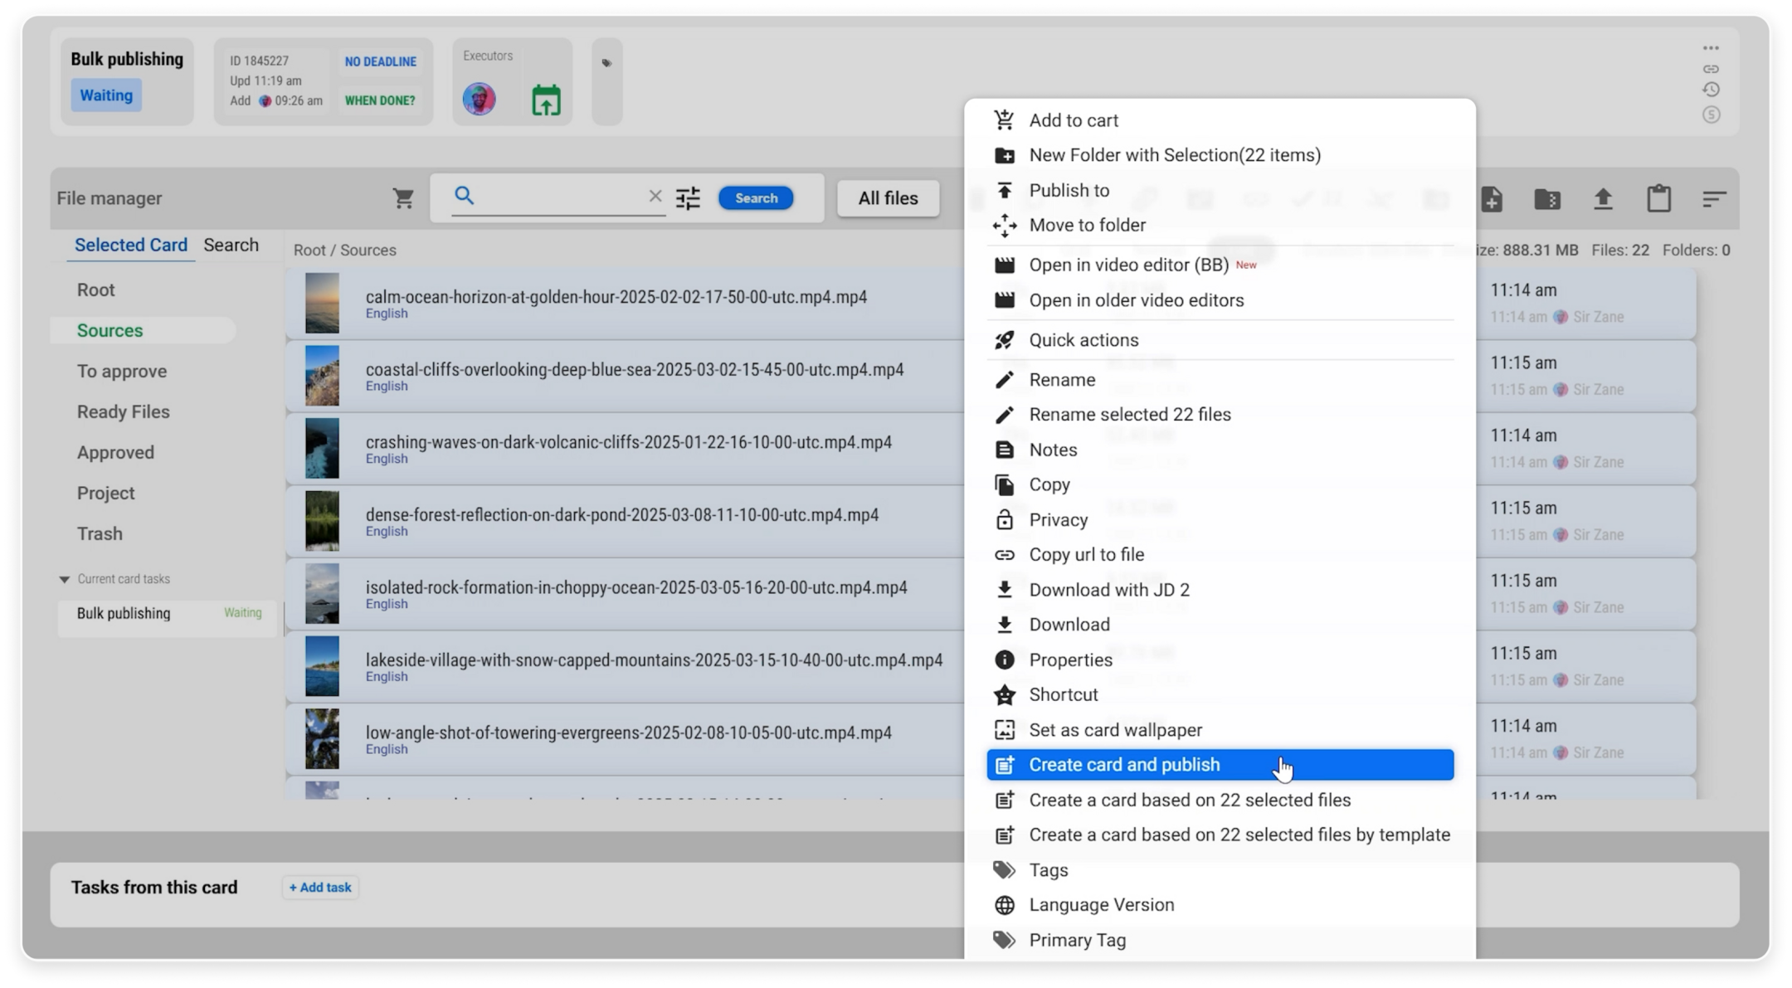Open the sort order icon
Screen dimensions: 1792x988
(x=1714, y=199)
